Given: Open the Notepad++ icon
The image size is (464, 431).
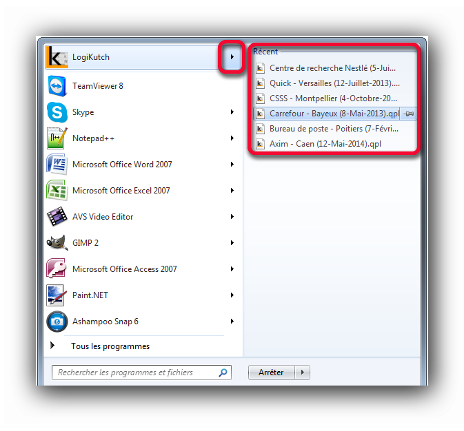Looking at the screenshot, I should [x=57, y=138].
